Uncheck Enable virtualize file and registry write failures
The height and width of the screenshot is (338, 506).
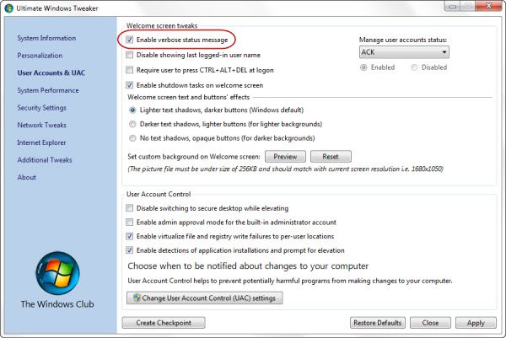[129, 236]
